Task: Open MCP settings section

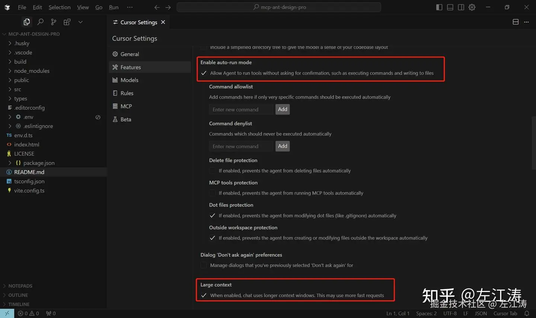Action: (150, 106)
